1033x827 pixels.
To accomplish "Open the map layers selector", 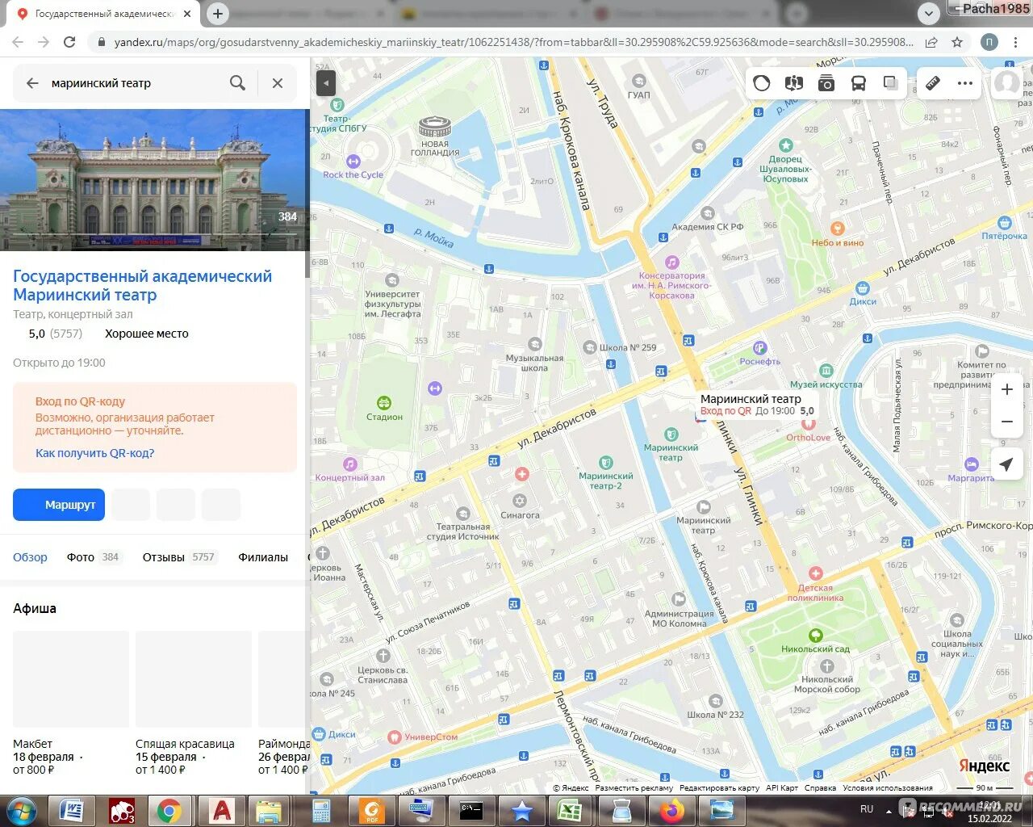I will (890, 82).
